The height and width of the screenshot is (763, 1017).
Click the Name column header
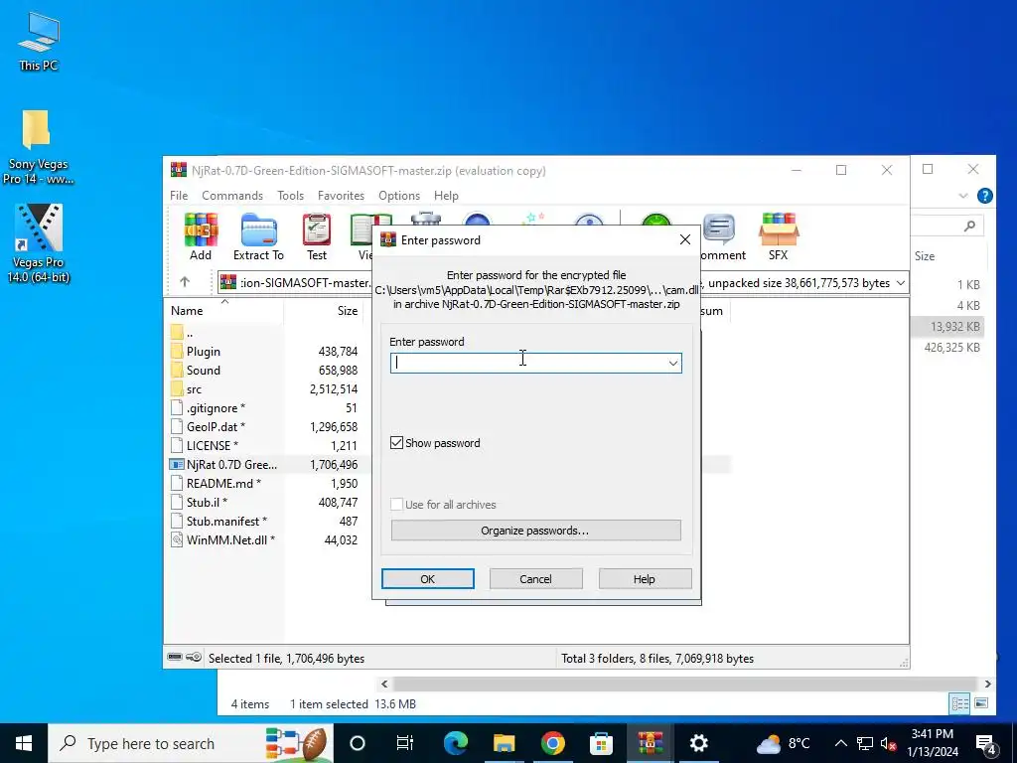(x=223, y=311)
